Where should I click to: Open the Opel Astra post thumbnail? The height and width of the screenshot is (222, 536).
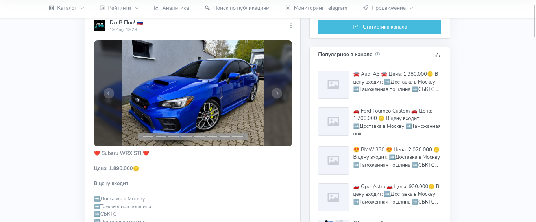pyautogui.click(x=333, y=197)
